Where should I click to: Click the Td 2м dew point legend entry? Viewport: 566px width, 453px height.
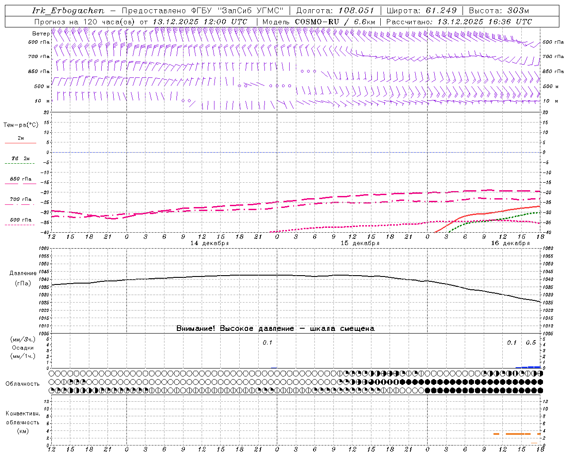pos(20,158)
